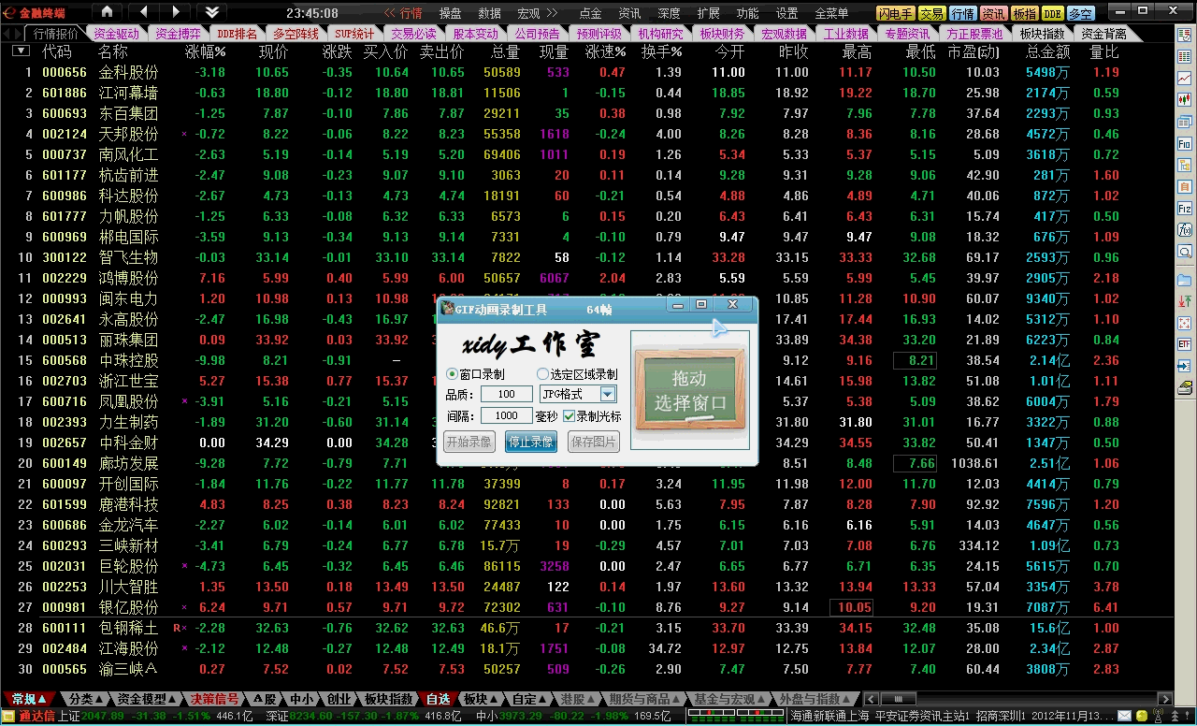1197x726 pixels.
Task: Toggle the 录制光标 checkbox
Action: coord(569,415)
